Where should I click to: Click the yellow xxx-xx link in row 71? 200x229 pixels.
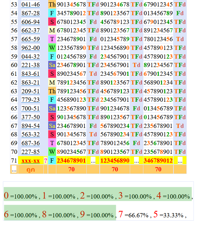tap(30, 161)
